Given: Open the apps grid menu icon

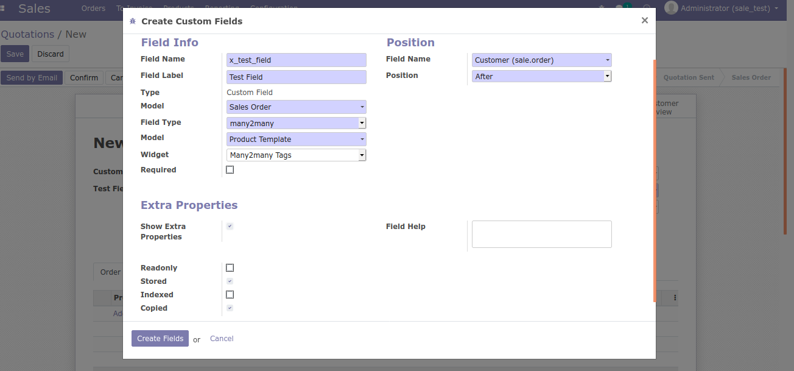Looking at the screenshot, I should 3,9.
